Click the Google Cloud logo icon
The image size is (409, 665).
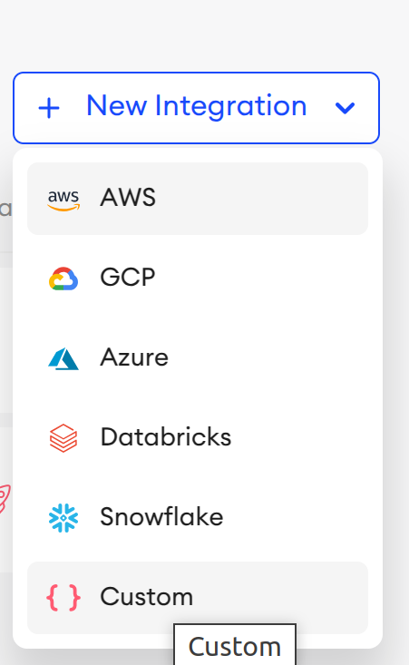[x=63, y=279]
